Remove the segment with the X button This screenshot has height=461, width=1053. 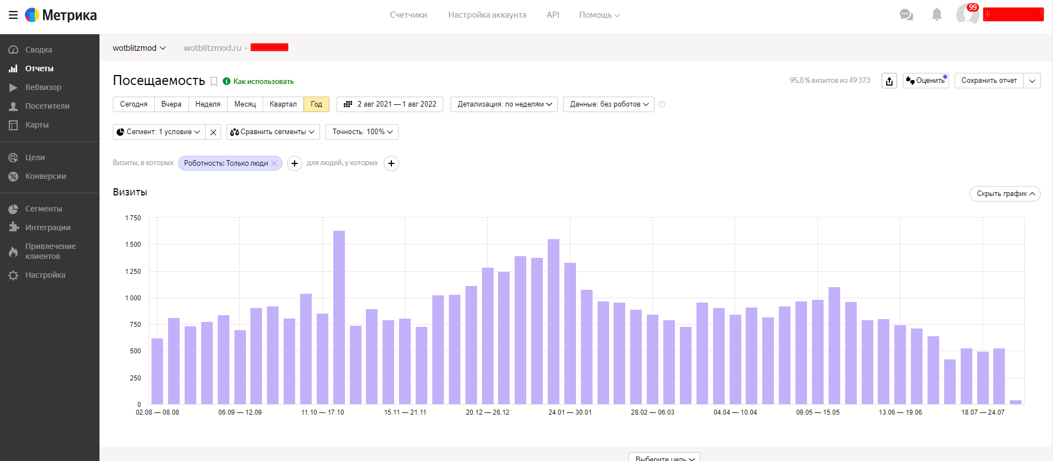point(213,132)
